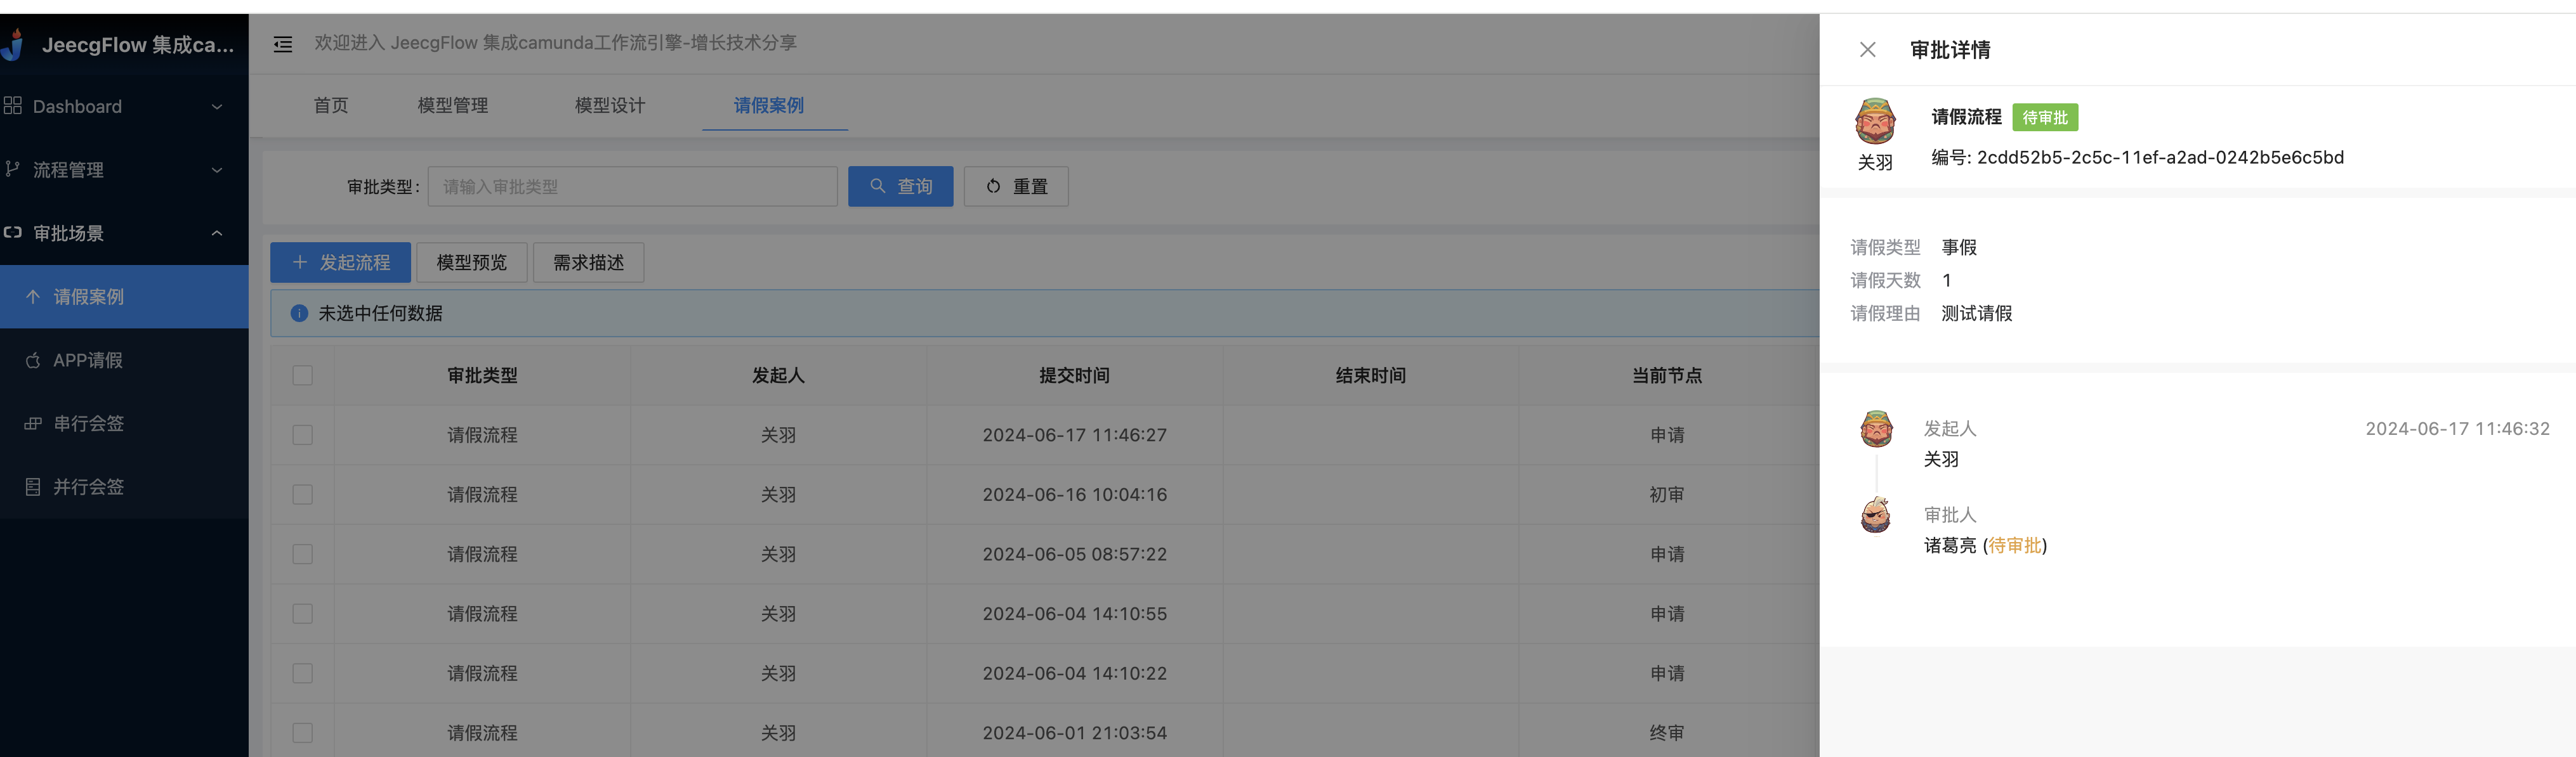Open 并行会签 from the sidebar

coord(88,488)
